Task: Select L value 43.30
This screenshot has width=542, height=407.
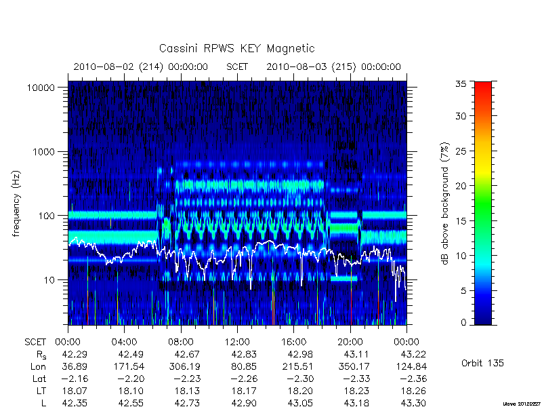Action: point(413,403)
